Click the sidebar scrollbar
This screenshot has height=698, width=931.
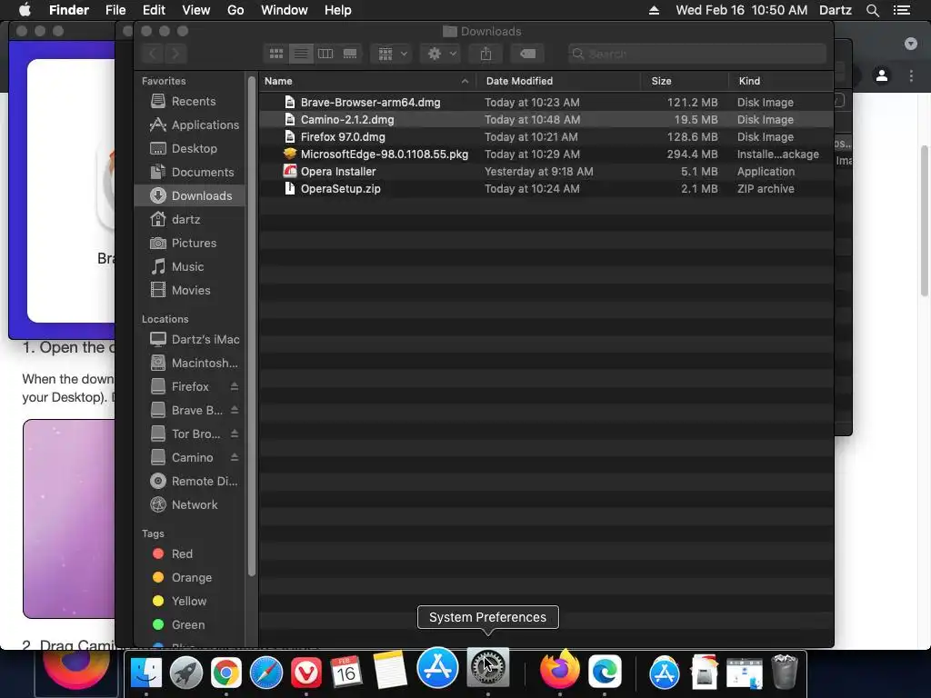[x=252, y=326]
